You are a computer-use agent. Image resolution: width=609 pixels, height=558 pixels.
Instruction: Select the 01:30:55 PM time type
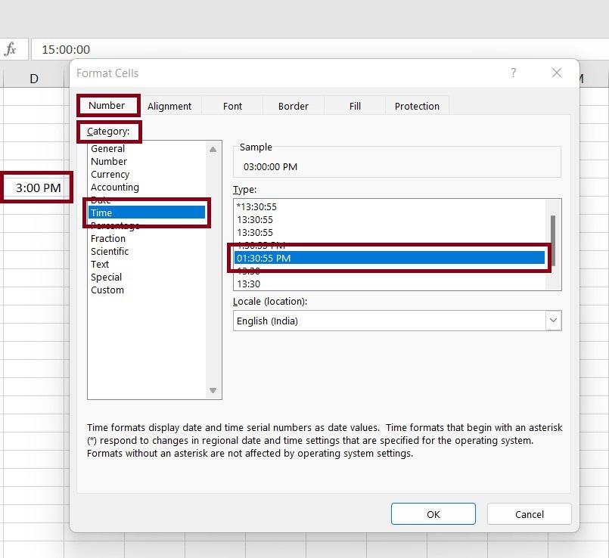tap(390, 258)
